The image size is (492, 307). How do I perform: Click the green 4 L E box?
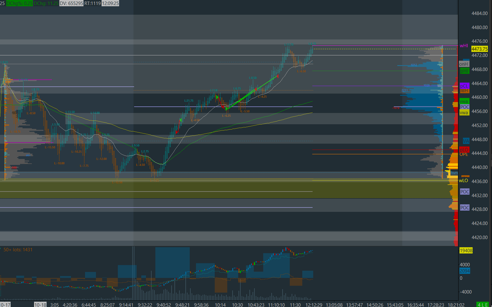coord(483,304)
